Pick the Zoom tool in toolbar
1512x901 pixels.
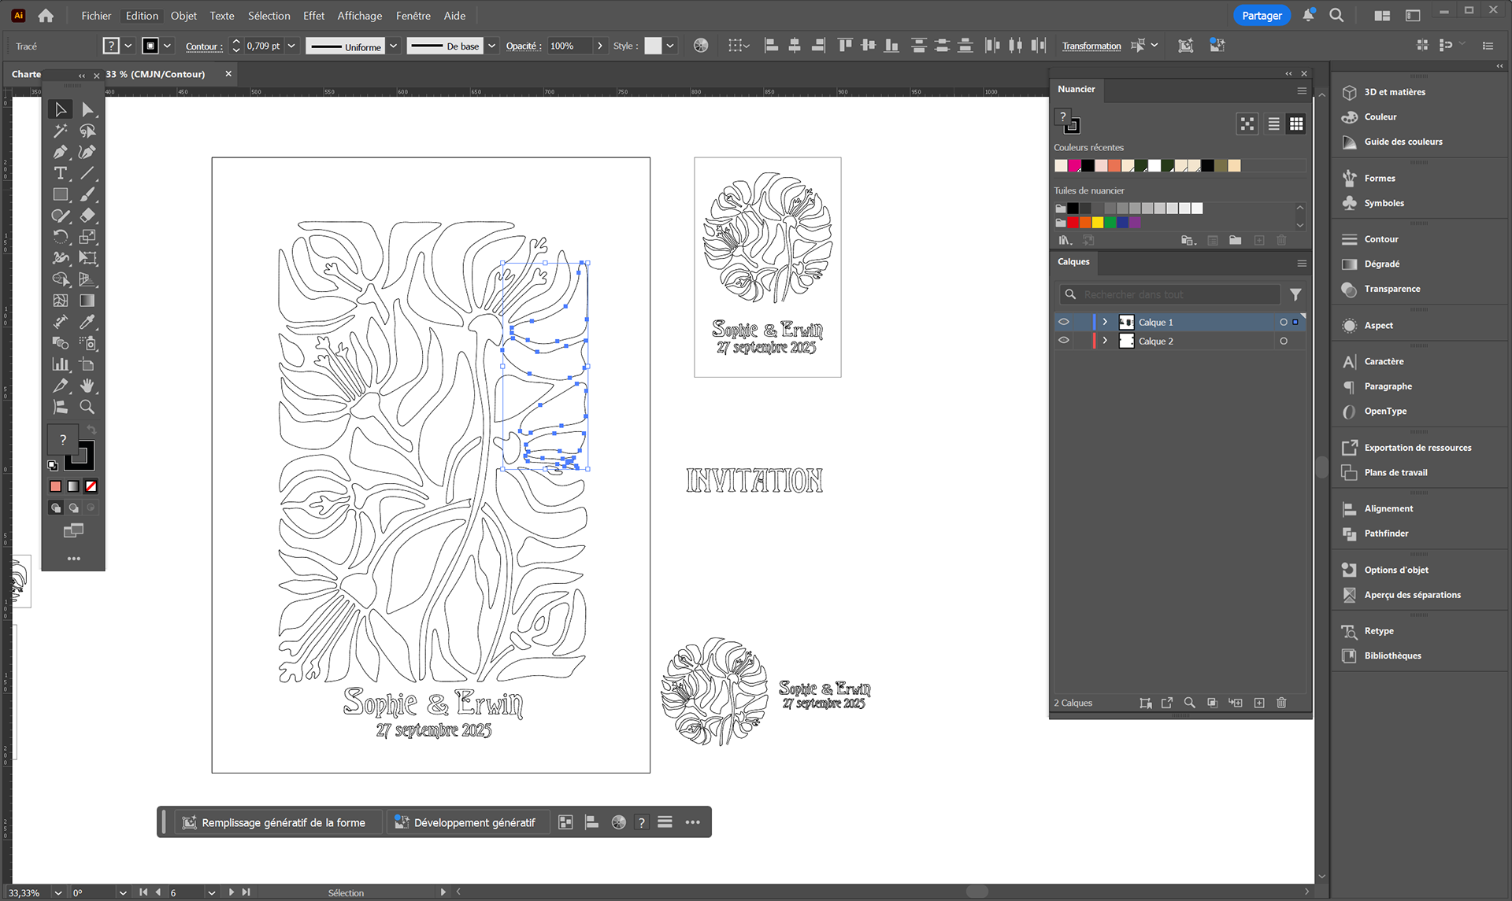[87, 407]
